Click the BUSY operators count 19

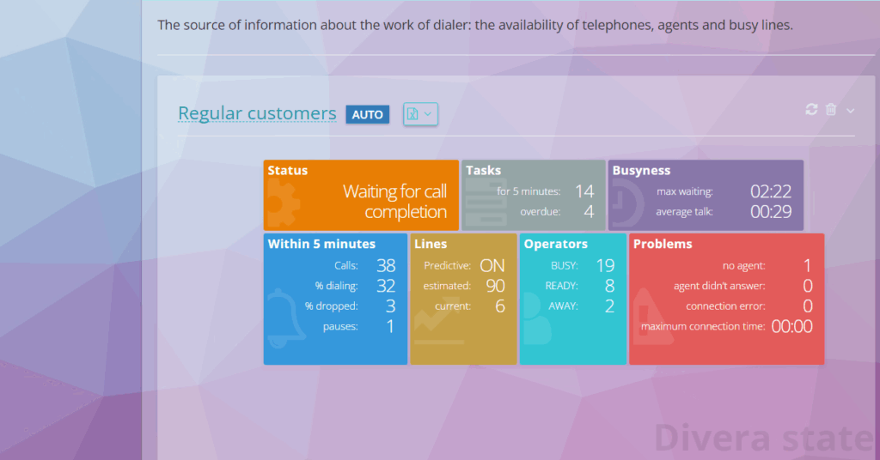[x=605, y=265]
